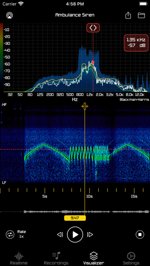Viewport: 150px width, 266px height.
Task: Click the 5s timeline label
Action: [x=45, y=196]
